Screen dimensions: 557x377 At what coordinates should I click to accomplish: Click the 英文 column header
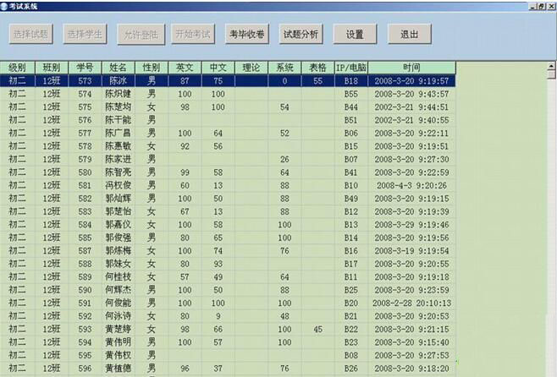tap(185, 67)
